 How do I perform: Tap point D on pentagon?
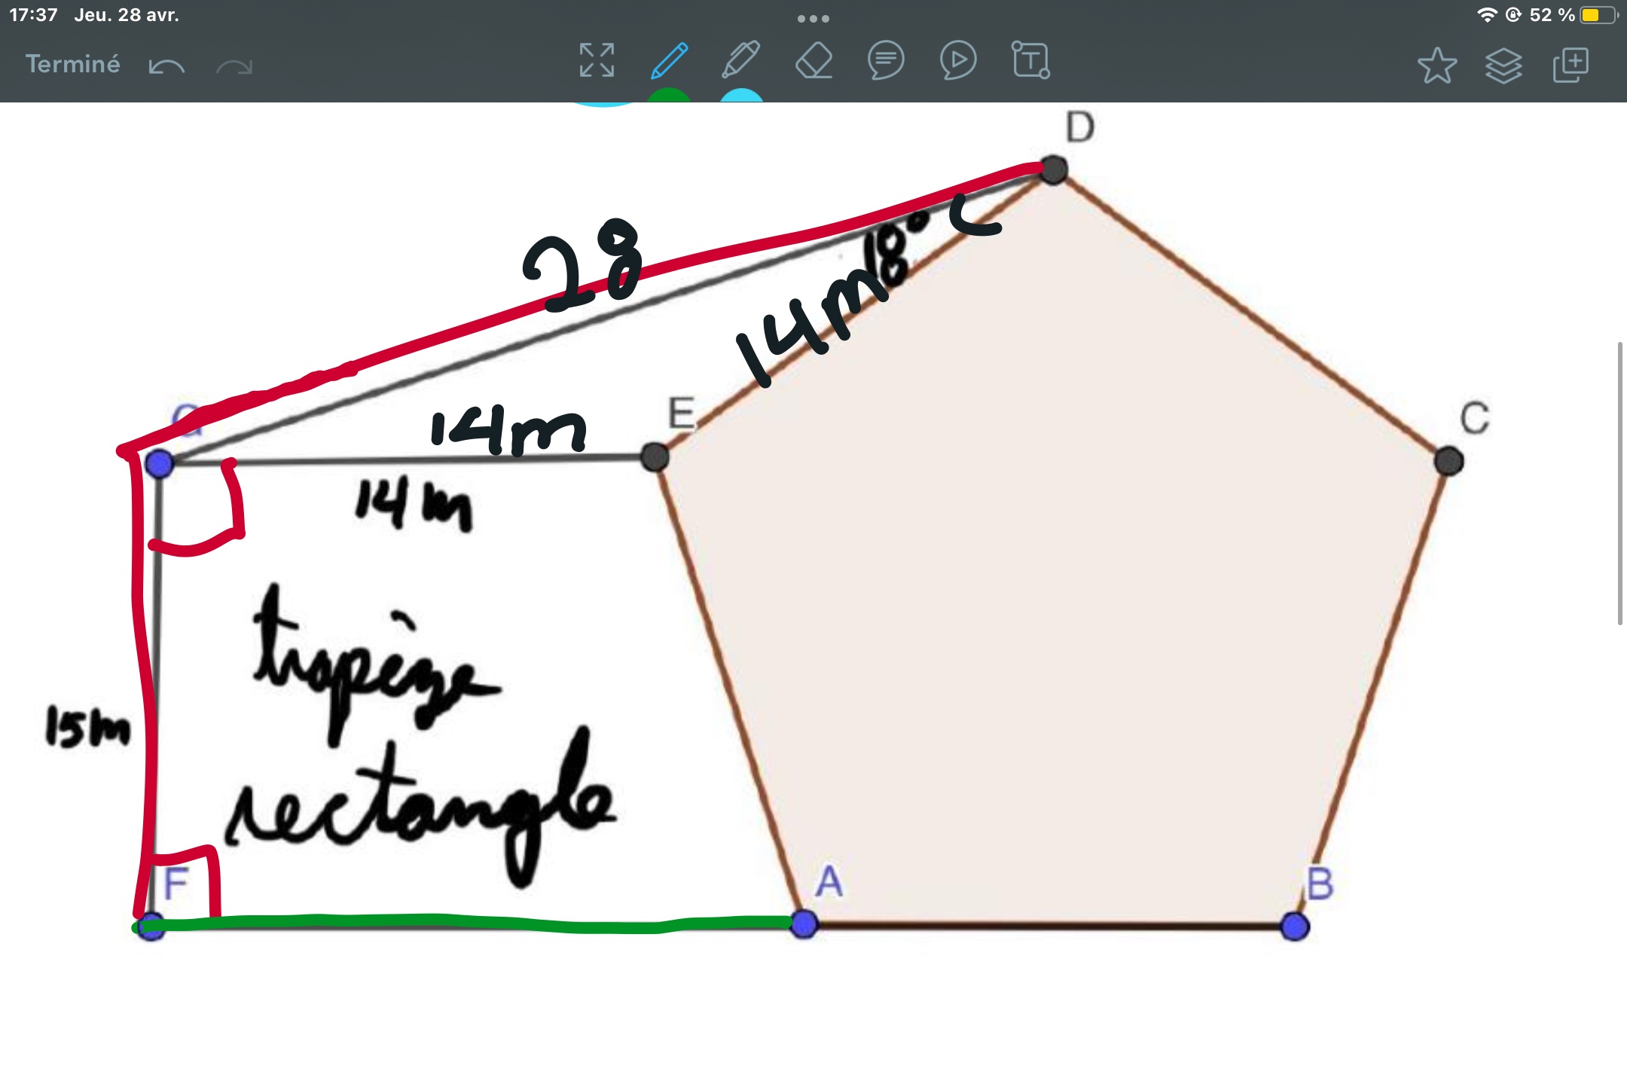1054,169
